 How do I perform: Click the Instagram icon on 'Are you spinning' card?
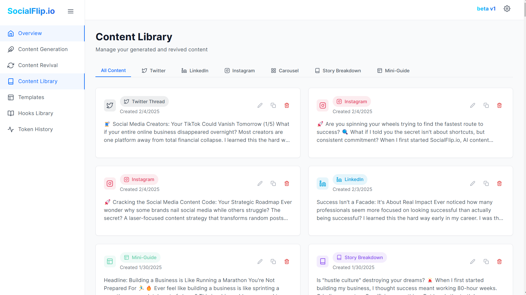click(322, 105)
